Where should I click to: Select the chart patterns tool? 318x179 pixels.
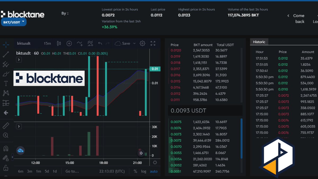pos(6,93)
